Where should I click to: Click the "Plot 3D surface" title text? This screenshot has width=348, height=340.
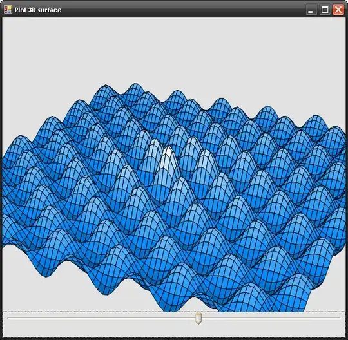click(x=38, y=10)
